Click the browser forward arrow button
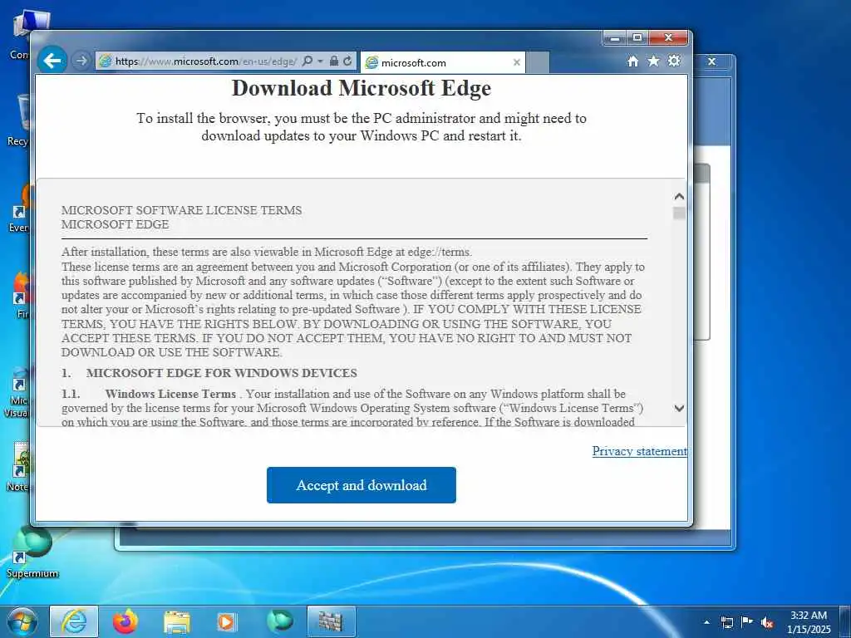The width and height of the screenshot is (851, 638). click(81, 61)
